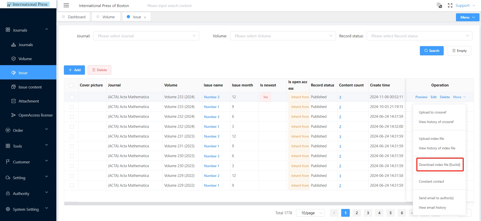Switch to the Volume tab
The width and height of the screenshot is (481, 221).
pos(106,17)
